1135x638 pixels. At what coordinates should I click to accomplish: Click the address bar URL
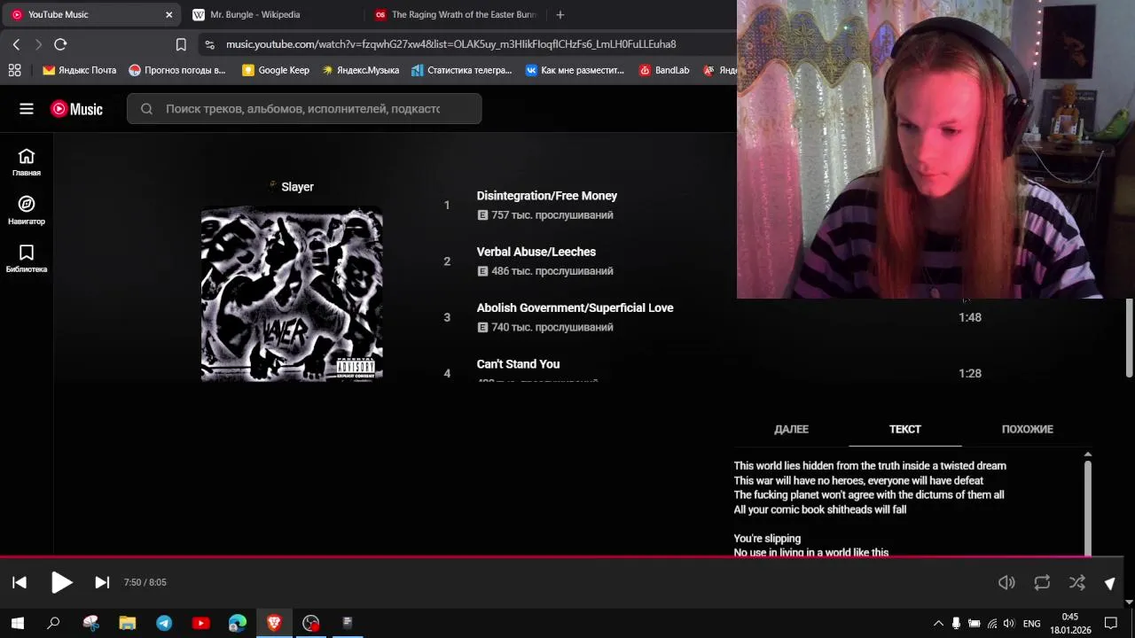pyautogui.click(x=450, y=44)
